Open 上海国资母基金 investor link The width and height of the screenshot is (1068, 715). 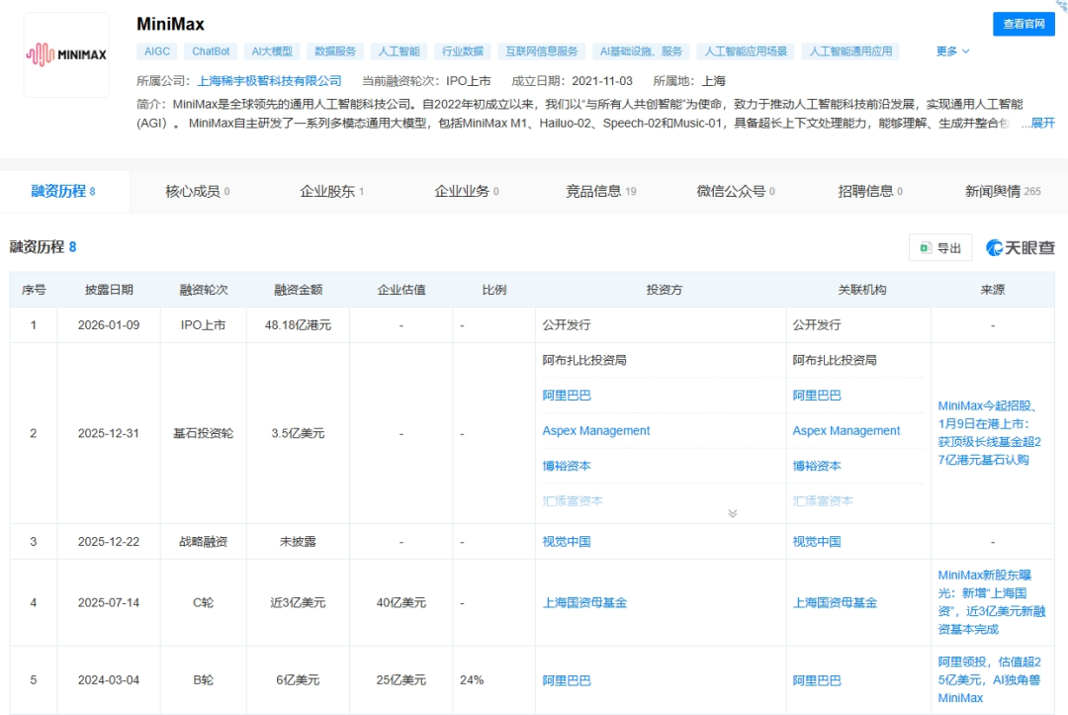[x=584, y=602]
